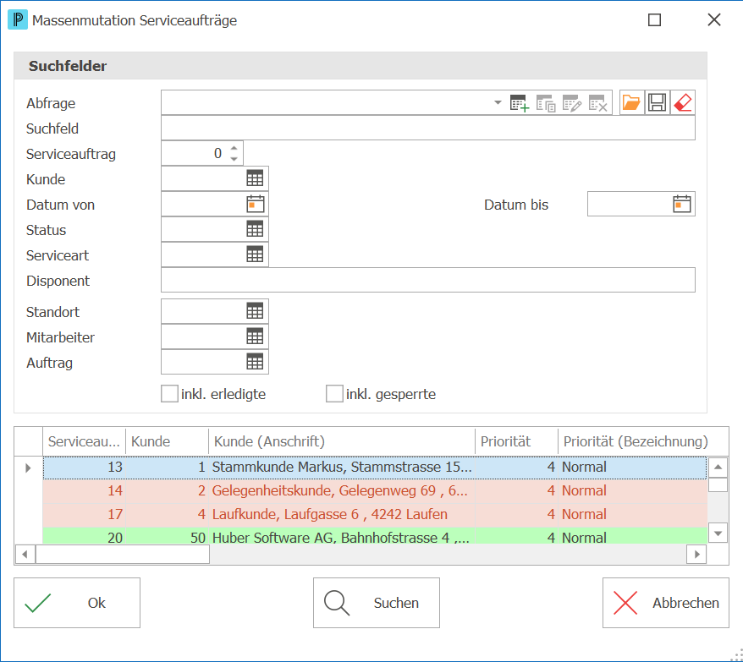
Task: Decrease the Serviceauftrag number
Action: [x=234, y=159]
